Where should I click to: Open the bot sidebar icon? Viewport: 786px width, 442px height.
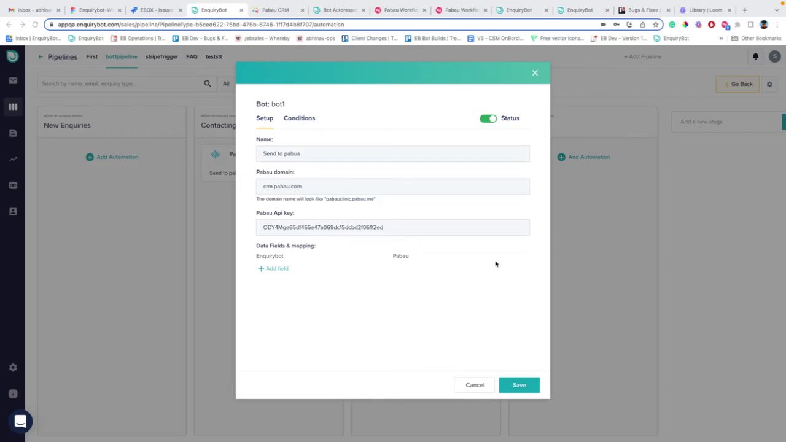[12, 185]
